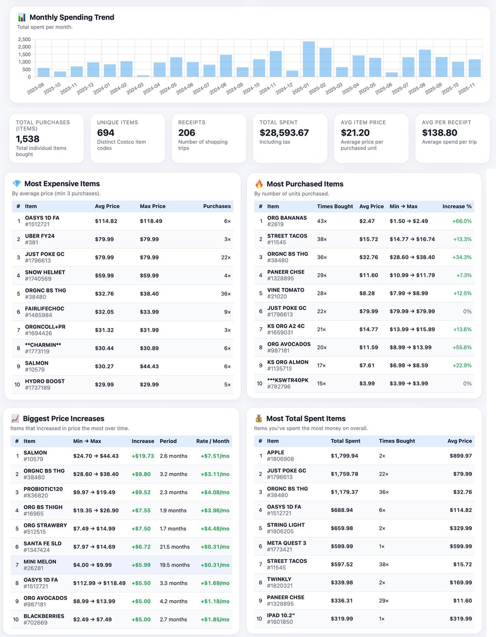Sort by the Increase % column header
This screenshot has width=496, height=637.
(x=457, y=206)
